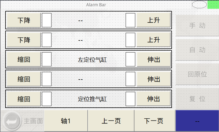Click left indicator box in 左定位气缸 row
Viewport: 219px width, 132px height.
click(47, 60)
